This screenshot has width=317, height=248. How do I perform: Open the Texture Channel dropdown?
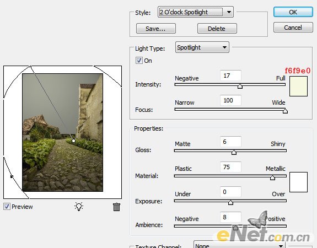239,245
